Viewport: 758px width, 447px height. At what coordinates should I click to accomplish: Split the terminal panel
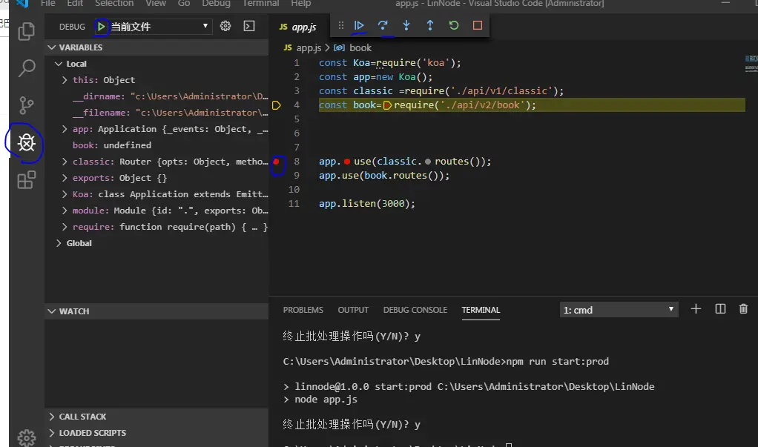[x=719, y=309]
